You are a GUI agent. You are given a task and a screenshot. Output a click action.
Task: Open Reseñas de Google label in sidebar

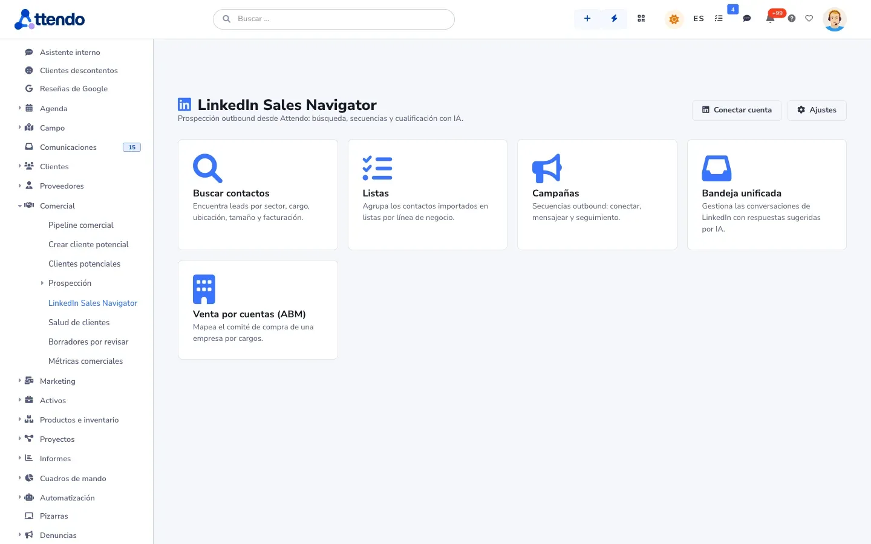pyautogui.click(x=74, y=89)
